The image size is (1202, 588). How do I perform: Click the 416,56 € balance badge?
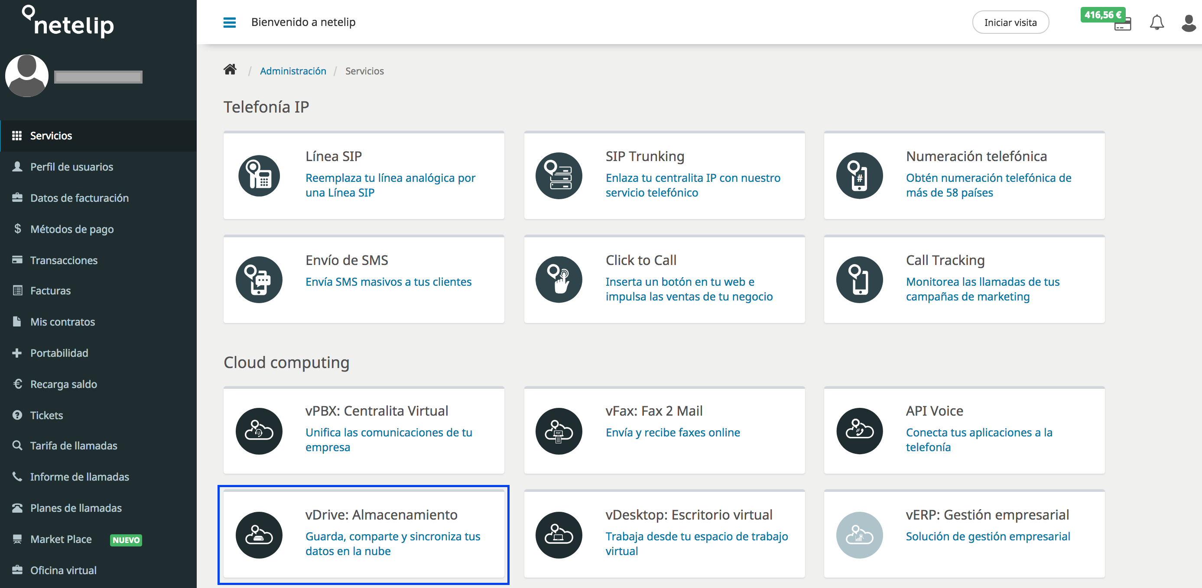pyautogui.click(x=1103, y=15)
